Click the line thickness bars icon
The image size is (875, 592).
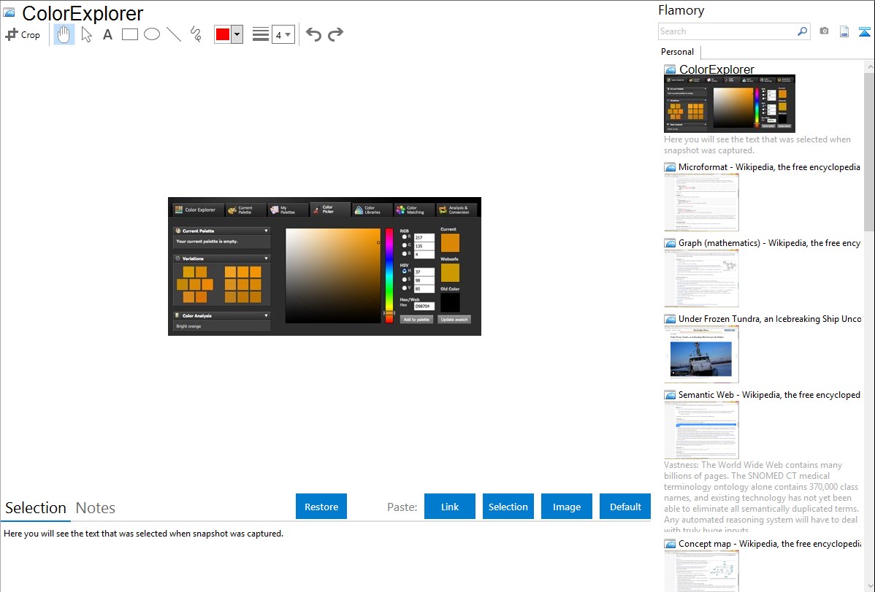click(260, 34)
